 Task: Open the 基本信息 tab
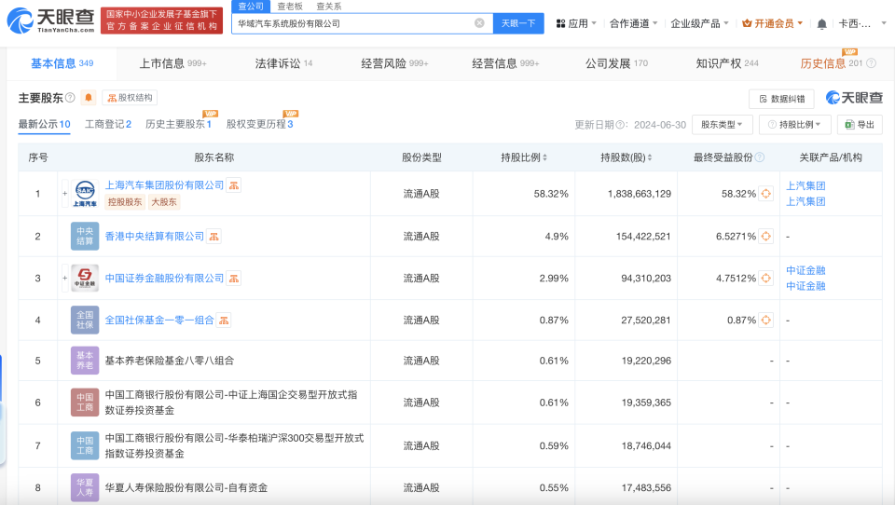[x=62, y=63]
